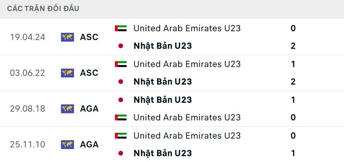Select Nhật Bản U23 in the 29.08.18 match
This screenshot has height=162, width=344.
pos(163,100)
